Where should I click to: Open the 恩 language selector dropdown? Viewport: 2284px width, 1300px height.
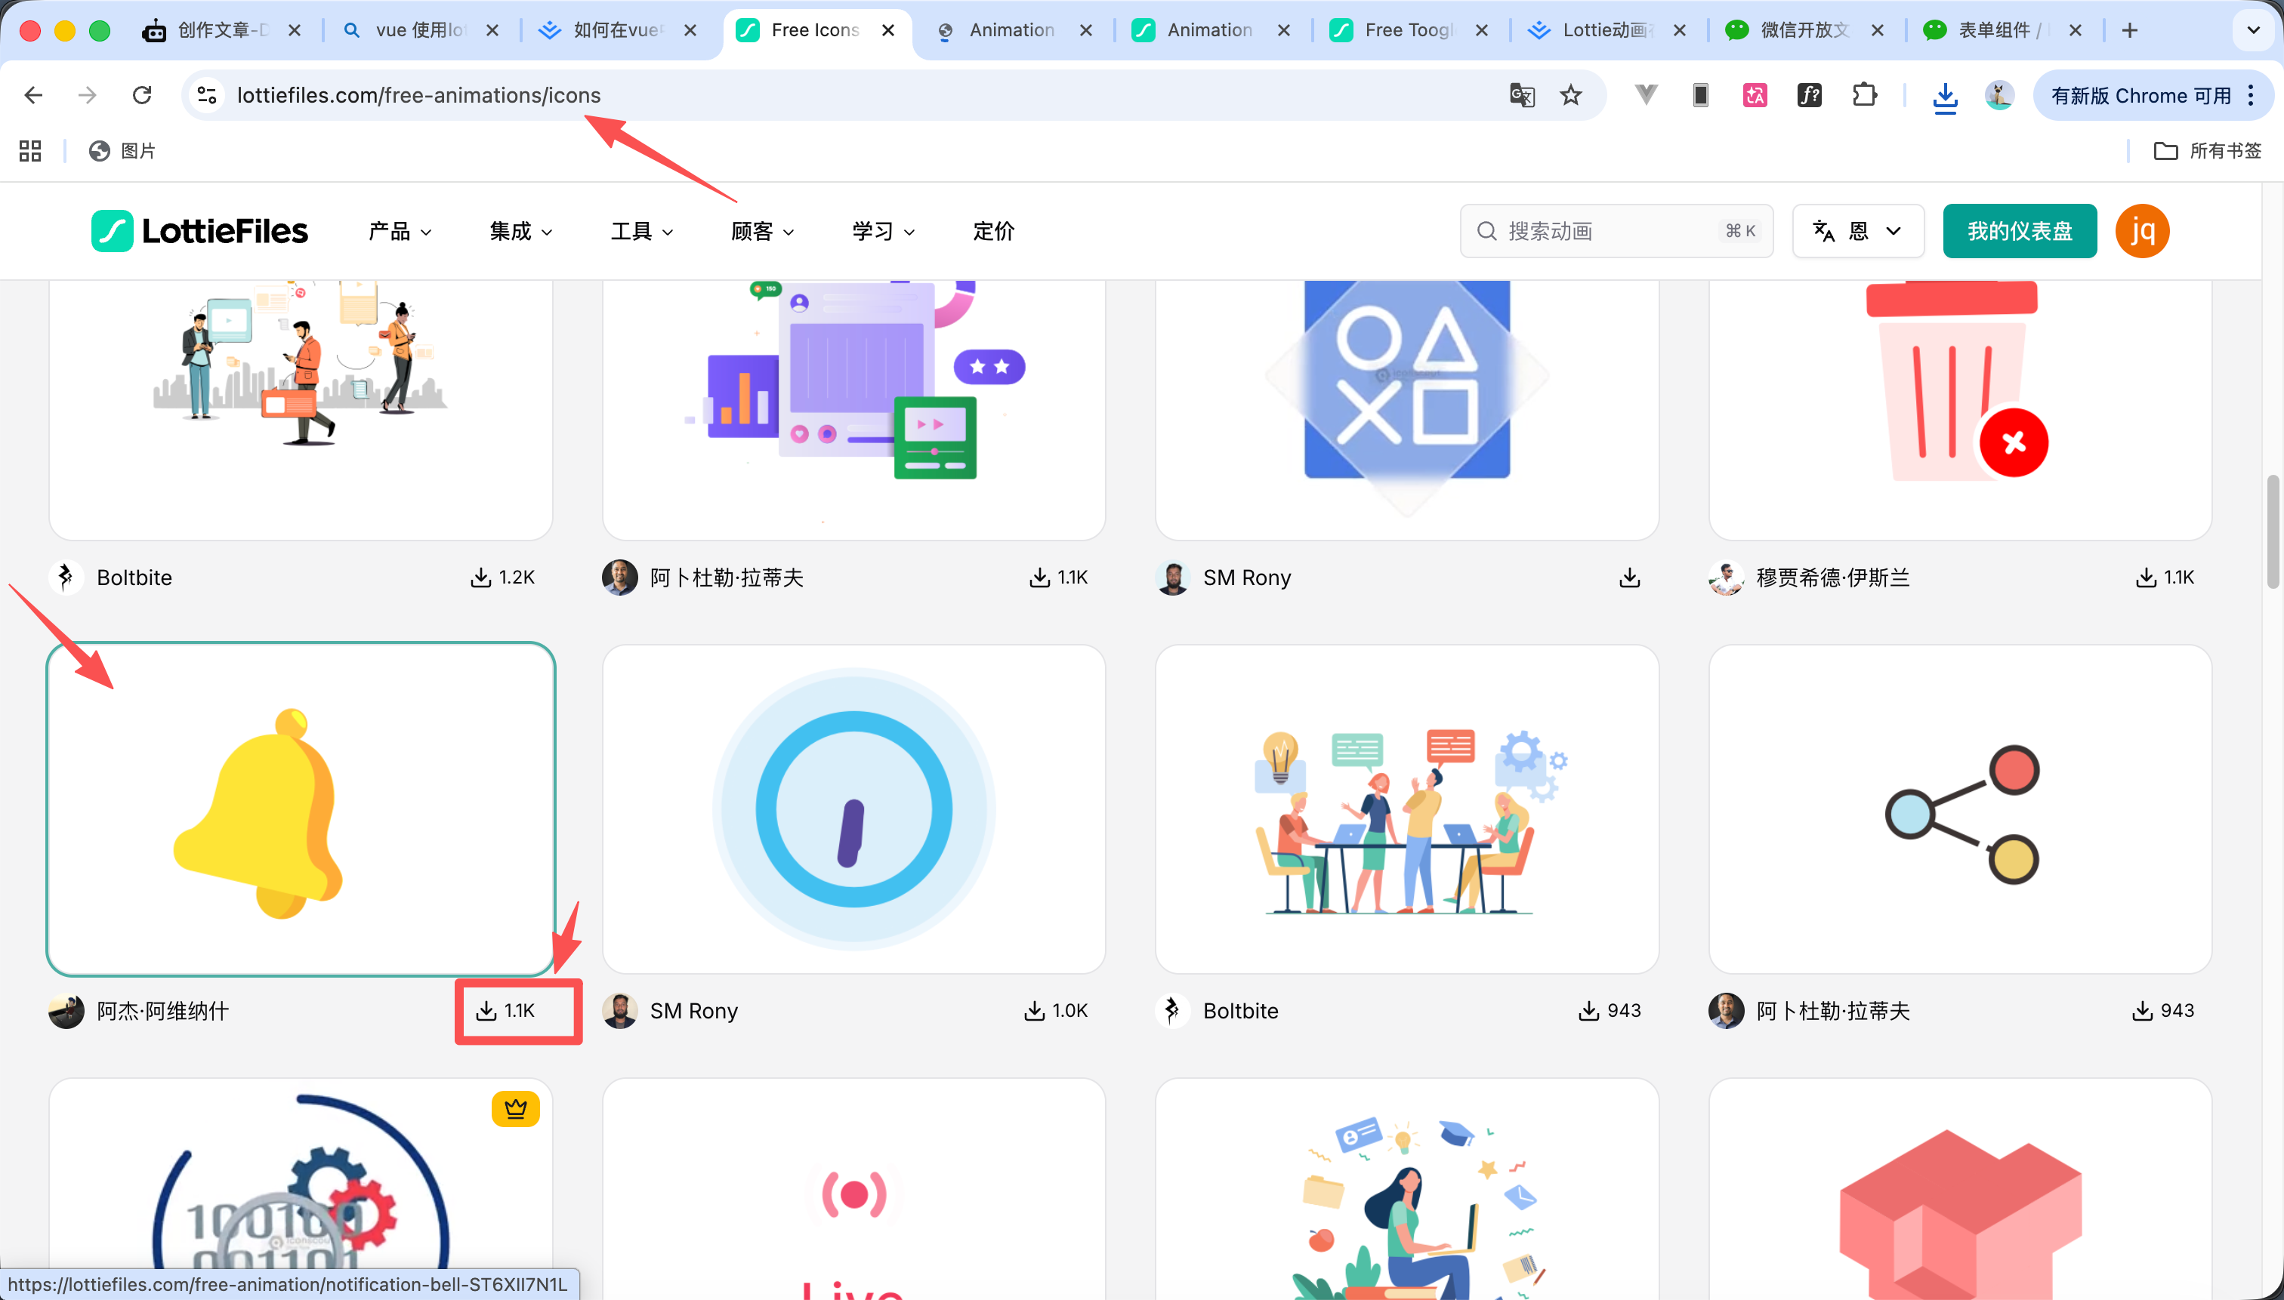1857,230
